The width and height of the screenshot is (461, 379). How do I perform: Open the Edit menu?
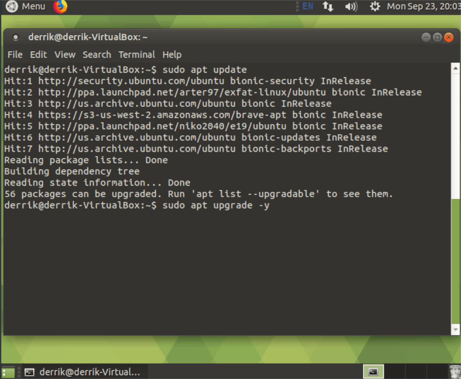38,55
